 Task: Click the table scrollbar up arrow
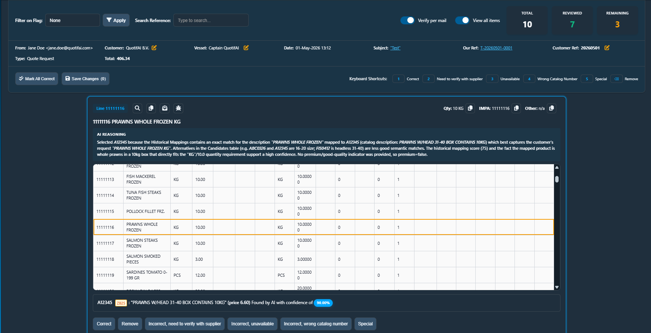[x=557, y=167]
